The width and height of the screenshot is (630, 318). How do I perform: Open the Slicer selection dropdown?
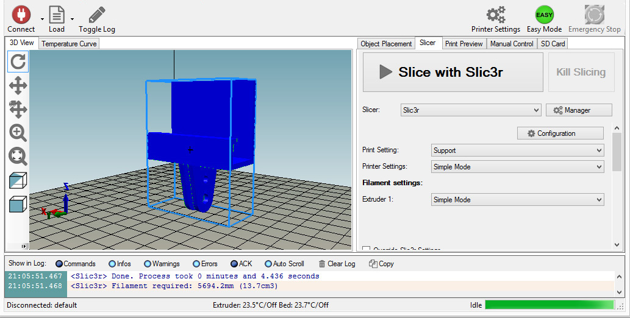coord(470,110)
